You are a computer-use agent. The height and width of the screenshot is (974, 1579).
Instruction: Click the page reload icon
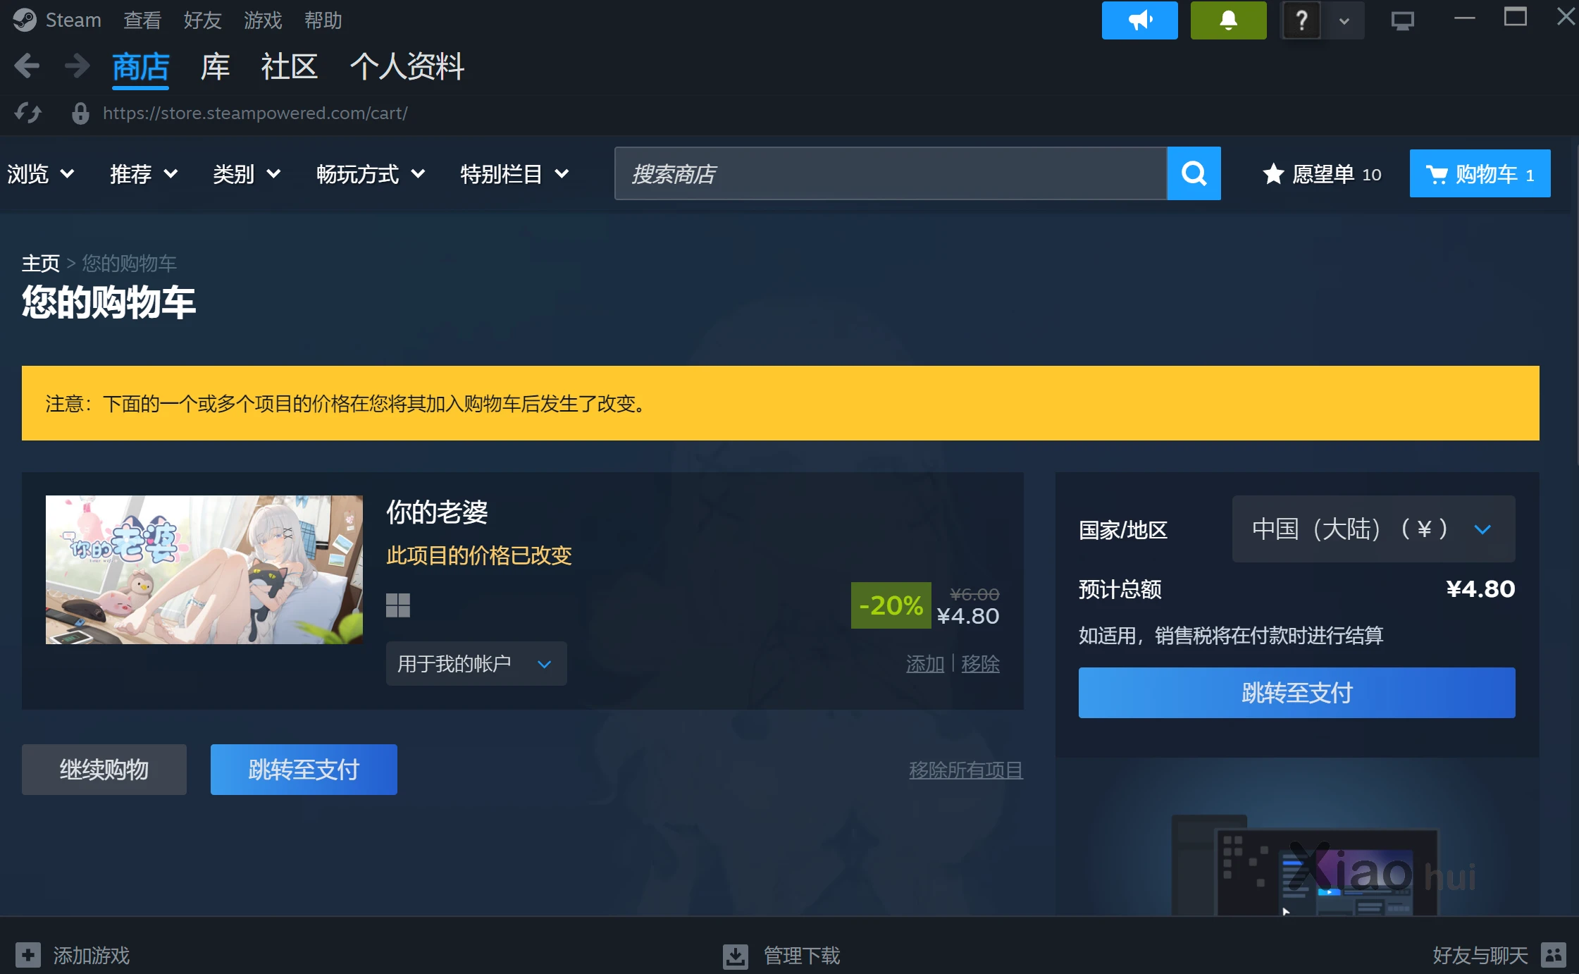pyautogui.click(x=28, y=113)
